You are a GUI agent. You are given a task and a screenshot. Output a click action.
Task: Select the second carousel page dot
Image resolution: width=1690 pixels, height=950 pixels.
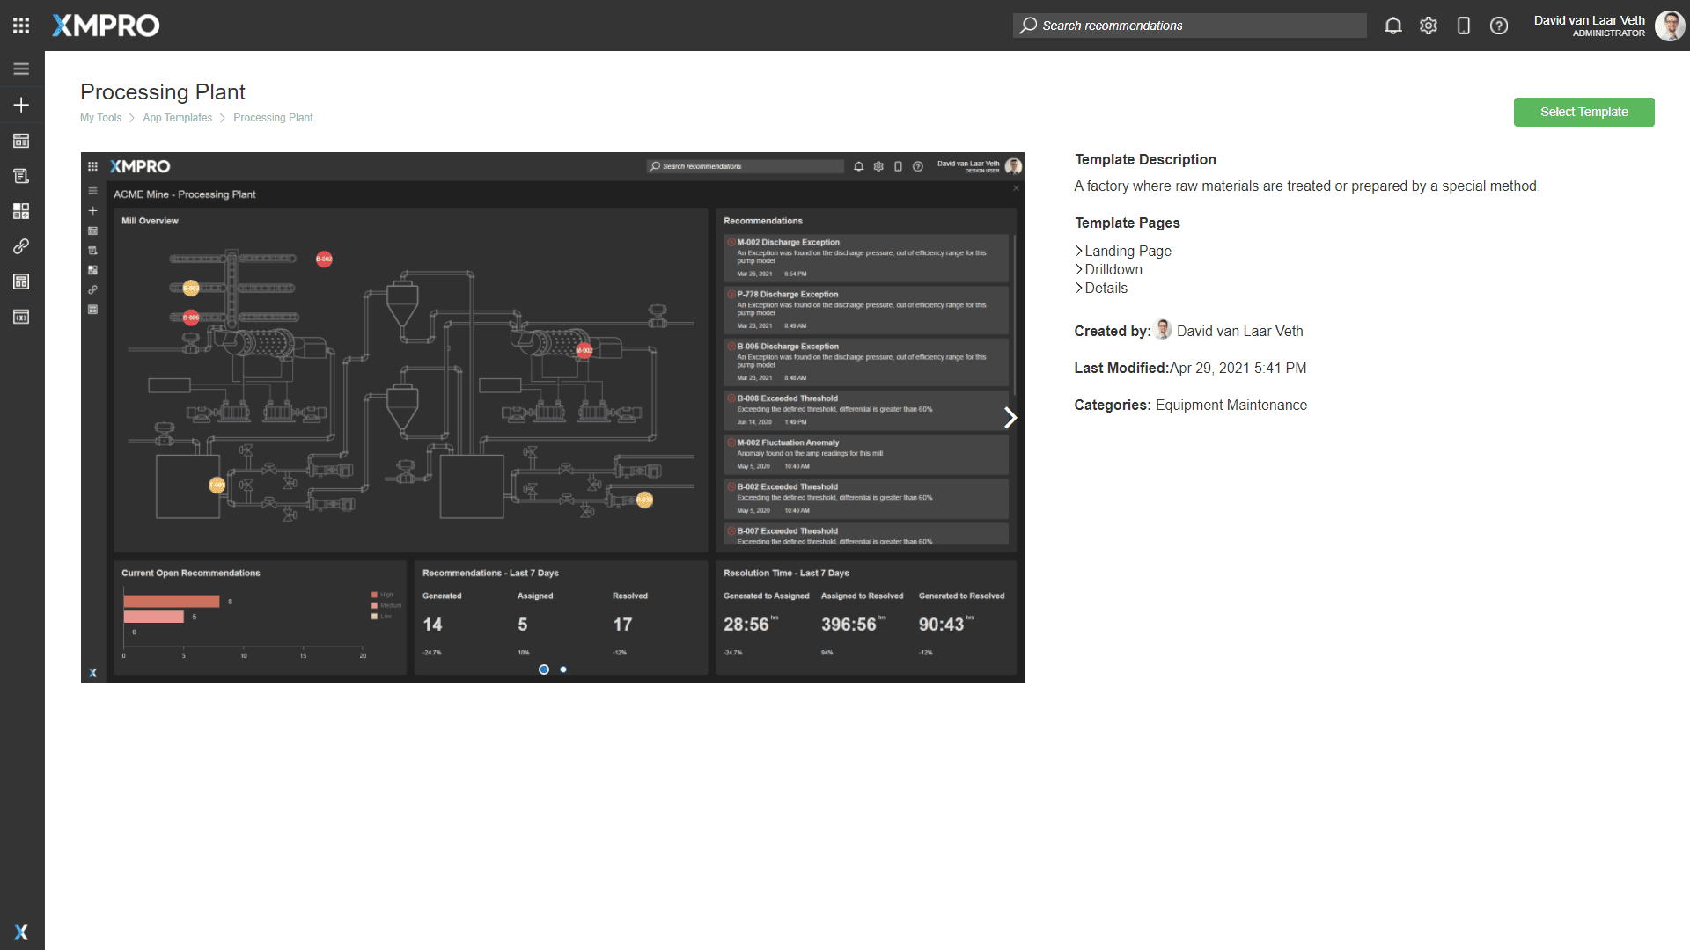[563, 669]
